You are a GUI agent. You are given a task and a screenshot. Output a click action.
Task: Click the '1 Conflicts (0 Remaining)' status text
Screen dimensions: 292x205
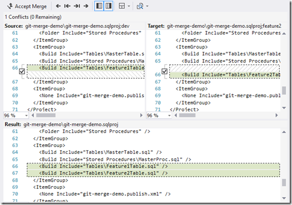click(33, 17)
